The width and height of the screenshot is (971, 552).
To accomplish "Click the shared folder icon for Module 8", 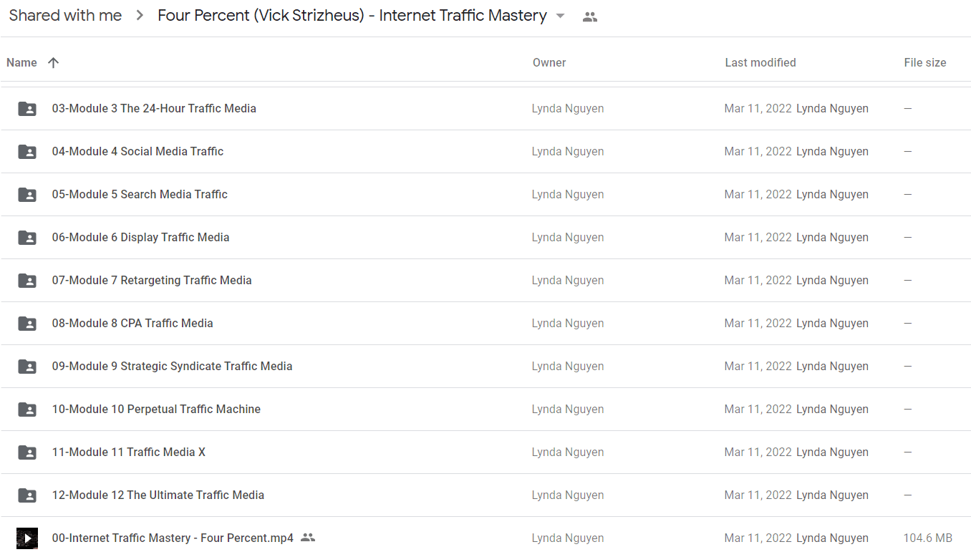I will (x=27, y=324).
